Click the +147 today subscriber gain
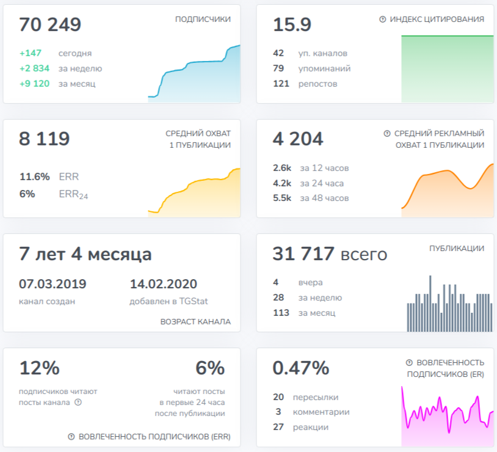 tap(31, 53)
